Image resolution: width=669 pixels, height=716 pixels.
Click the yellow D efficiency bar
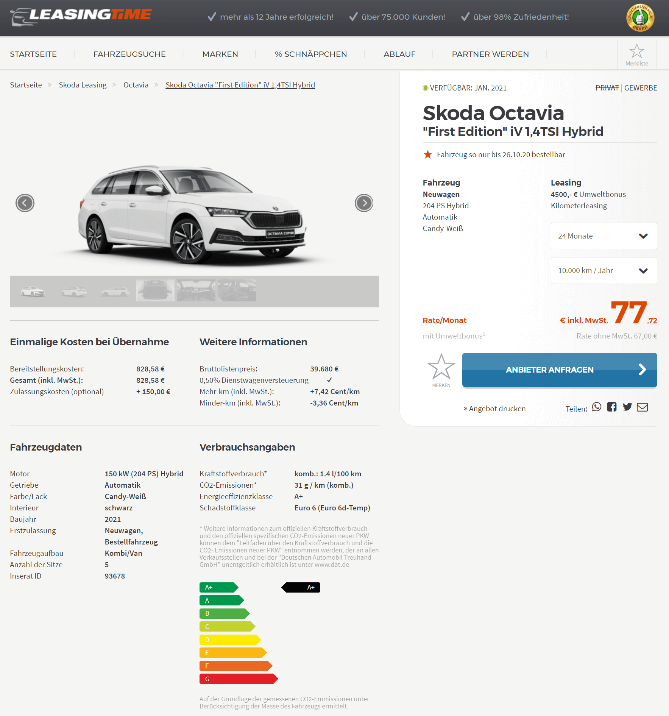coord(230,640)
